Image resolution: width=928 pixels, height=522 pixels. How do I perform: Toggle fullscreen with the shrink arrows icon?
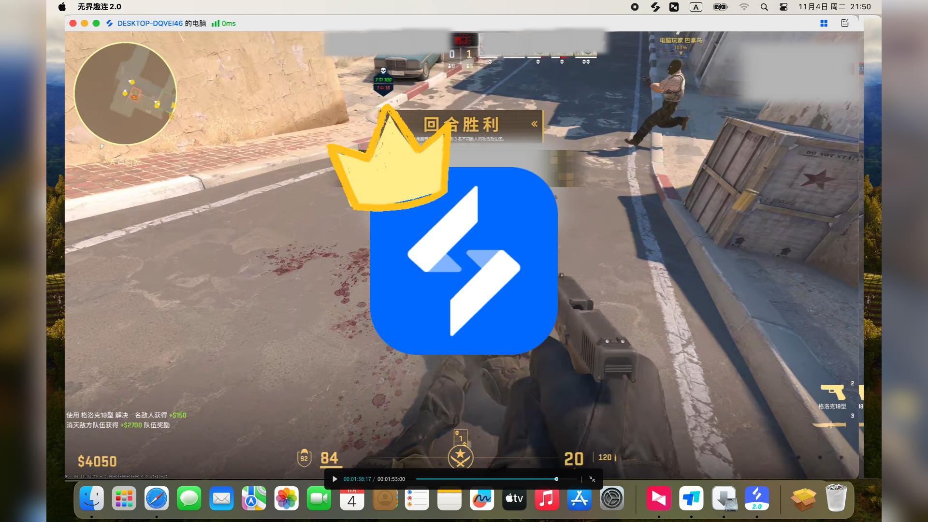pos(592,479)
